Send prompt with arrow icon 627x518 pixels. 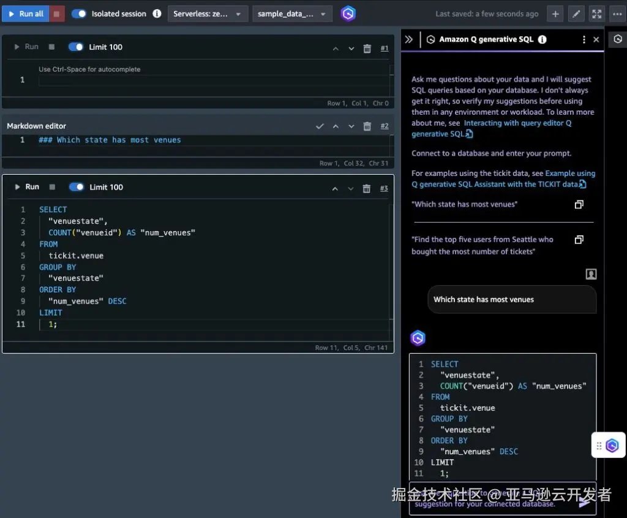pyautogui.click(x=584, y=503)
